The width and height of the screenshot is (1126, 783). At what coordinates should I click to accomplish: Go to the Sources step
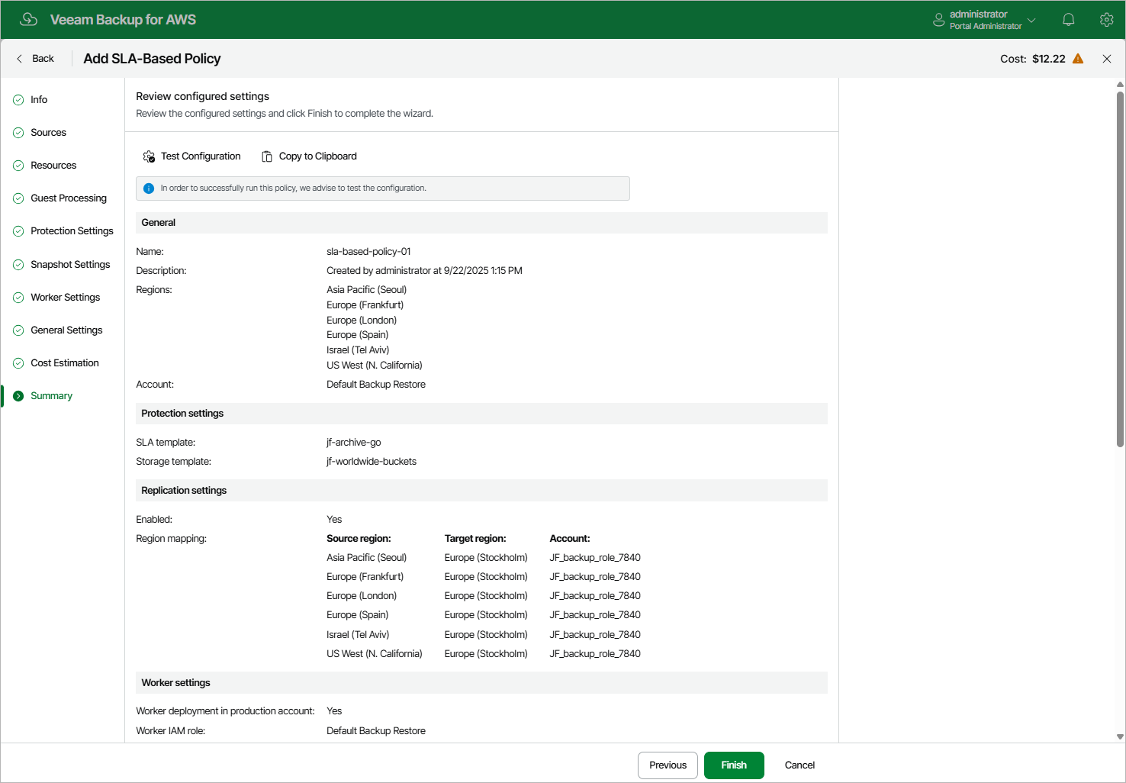tap(48, 133)
